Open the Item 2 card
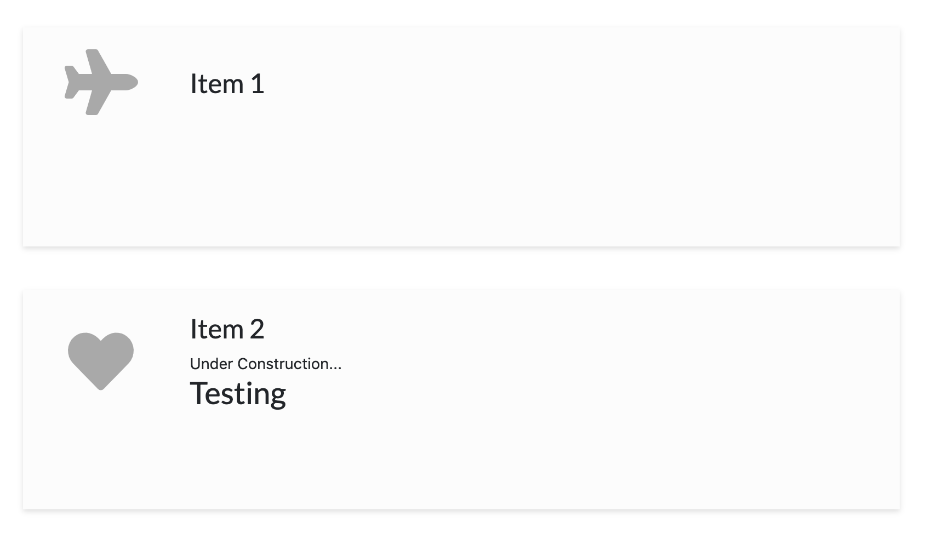The height and width of the screenshot is (540, 926). [461, 400]
